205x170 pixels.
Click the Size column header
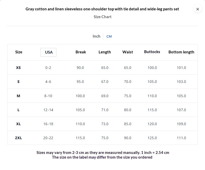[x=19, y=52]
